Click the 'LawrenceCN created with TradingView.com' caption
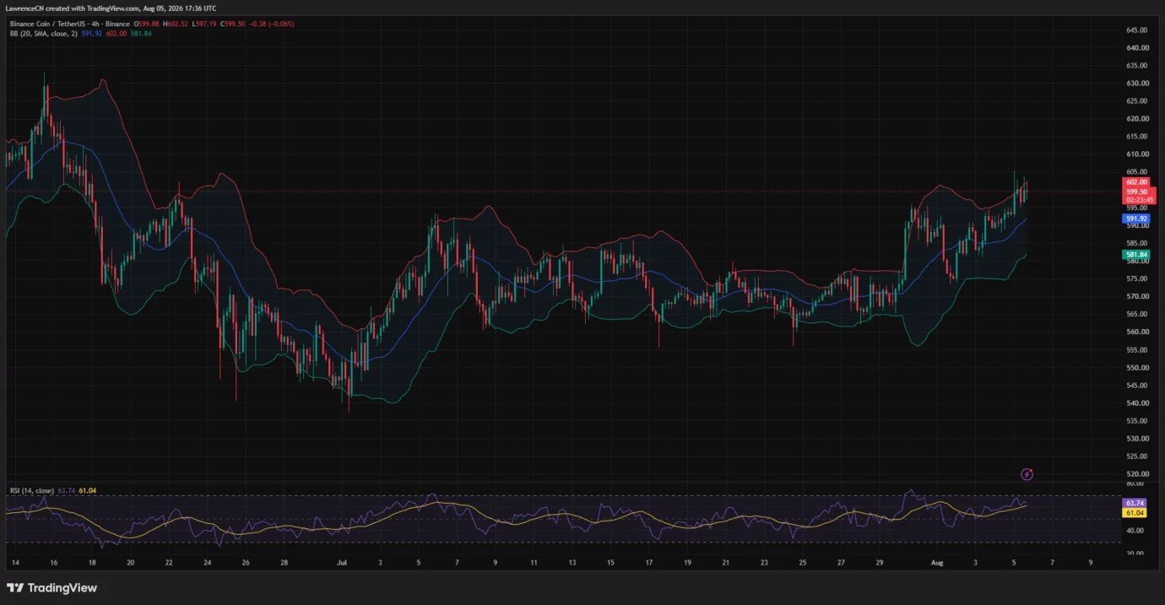 73,8
